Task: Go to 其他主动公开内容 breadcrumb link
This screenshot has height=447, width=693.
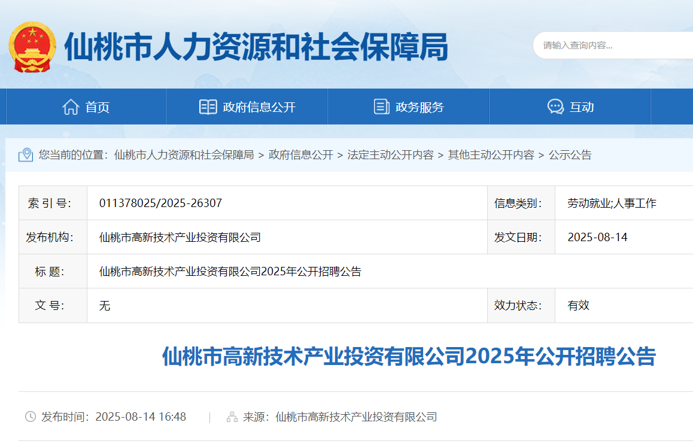Action: [x=491, y=155]
